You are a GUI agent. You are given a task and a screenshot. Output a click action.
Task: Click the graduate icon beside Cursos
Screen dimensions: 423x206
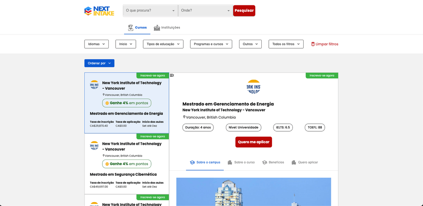tap(131, 28)
